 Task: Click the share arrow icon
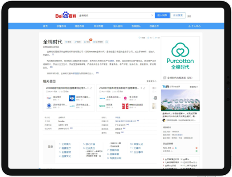point(156,38)
